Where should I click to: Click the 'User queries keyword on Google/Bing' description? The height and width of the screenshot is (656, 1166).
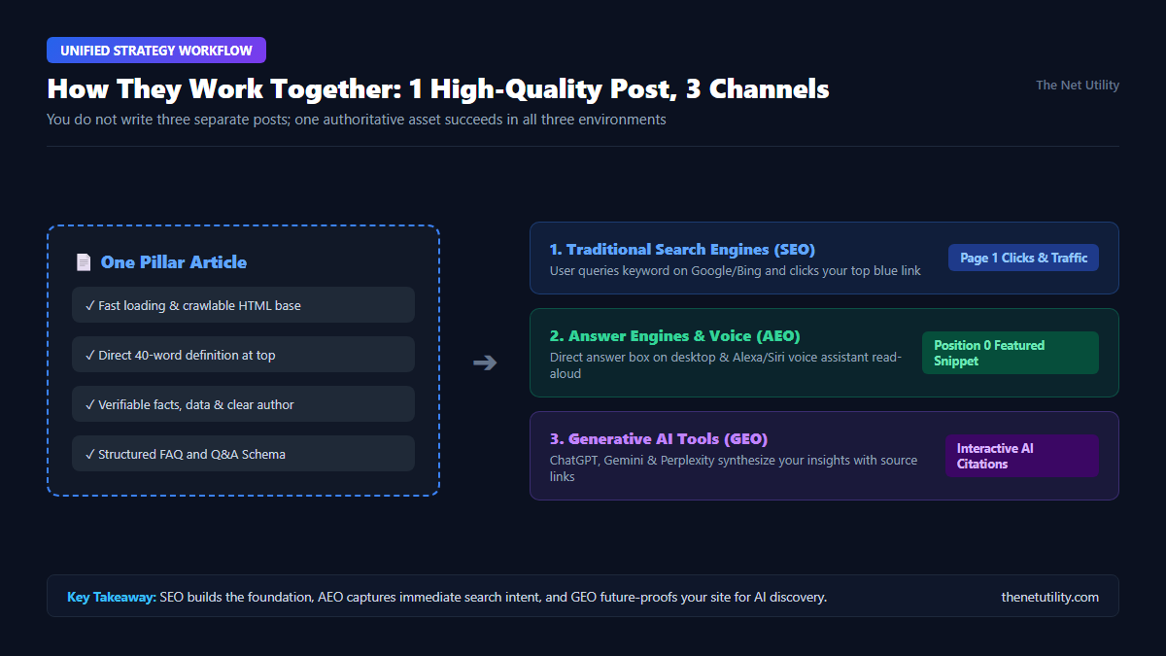(x=735, y=271)
